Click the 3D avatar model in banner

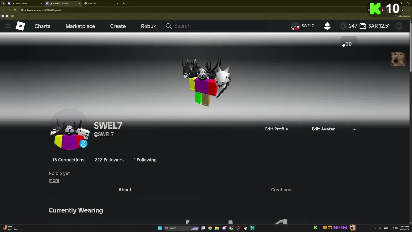coord(206,82)
